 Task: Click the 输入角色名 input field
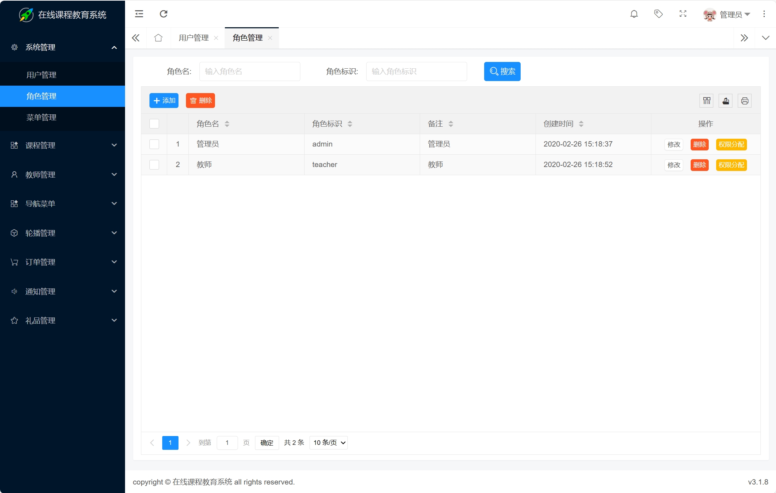[x=249, y=71]
